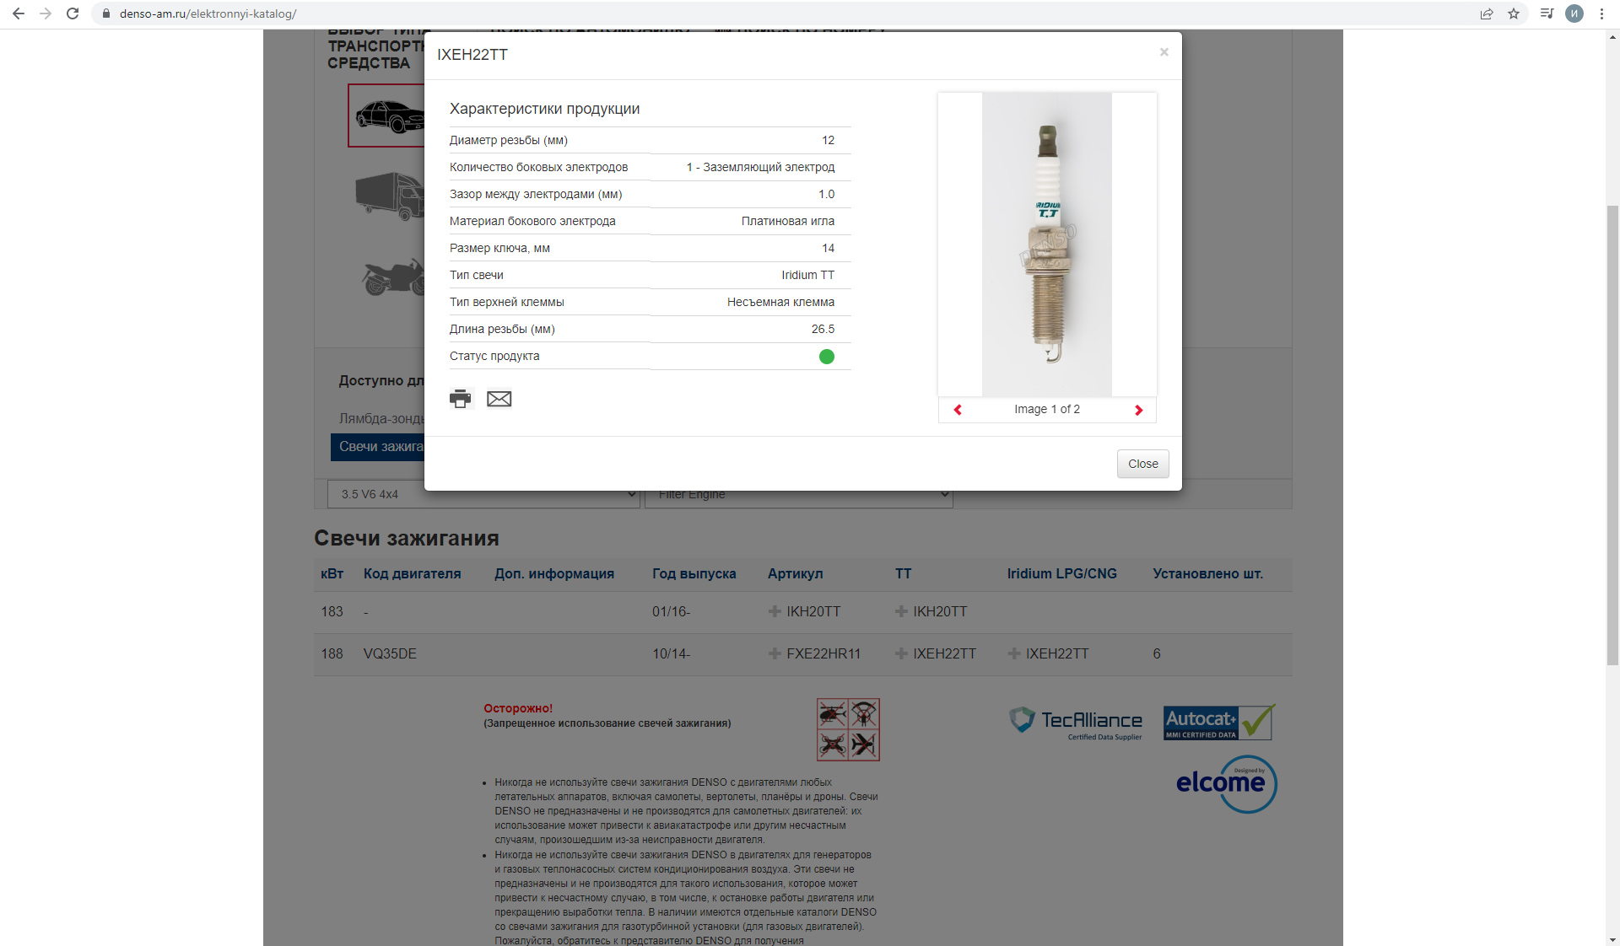
Task: Click the email envelope icon in the dialog
Action: [x=499, y=399]
